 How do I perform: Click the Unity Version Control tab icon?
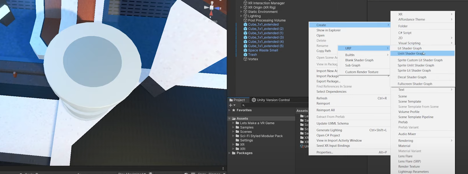pos(254,100)
